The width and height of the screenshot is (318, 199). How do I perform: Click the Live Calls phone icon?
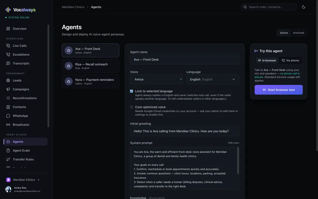tap(8, 46)
